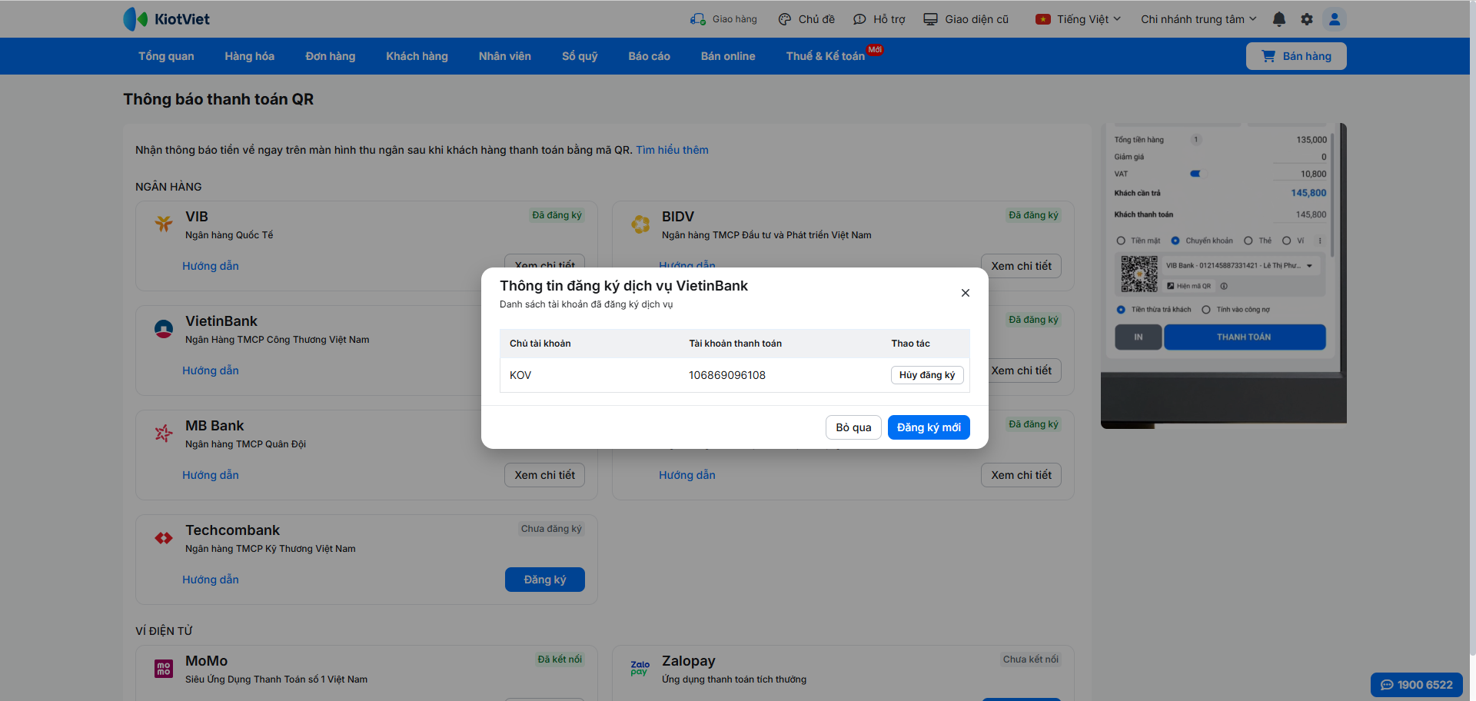Register Techcombank with the Đăng ký button

(545, 580)
